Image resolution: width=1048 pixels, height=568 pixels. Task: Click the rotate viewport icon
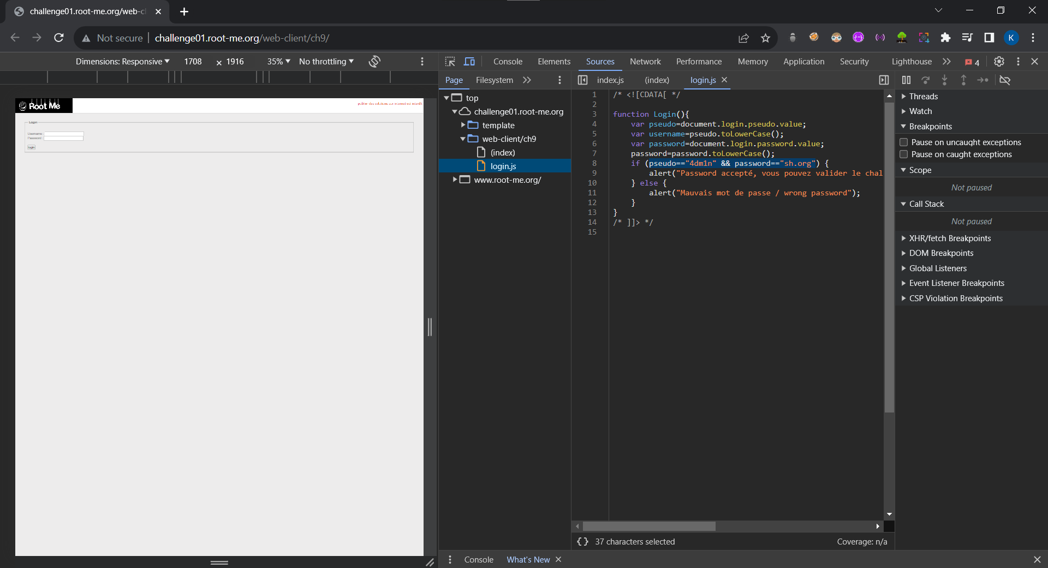coord(374,62)
